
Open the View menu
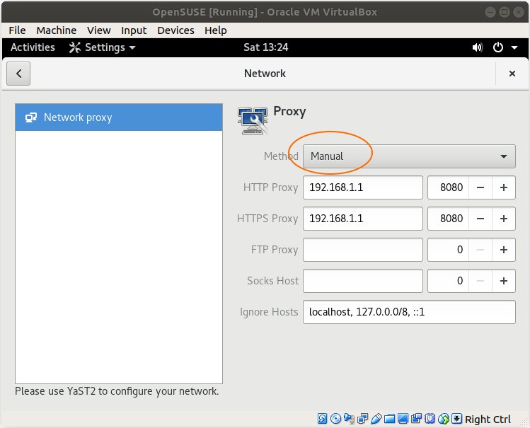coord(98,30)
